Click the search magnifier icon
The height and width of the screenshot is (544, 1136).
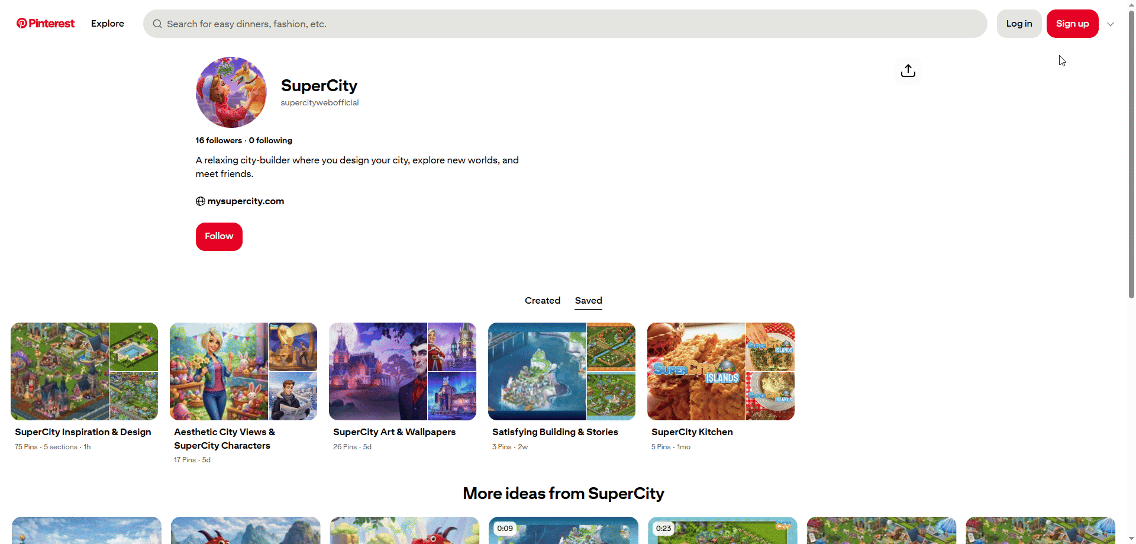(157, 24)
